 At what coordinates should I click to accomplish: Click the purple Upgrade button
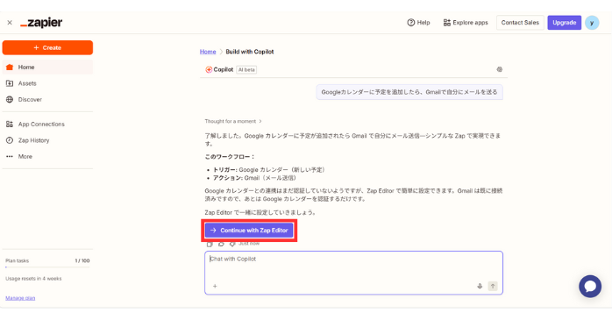(x=565, y=23)
